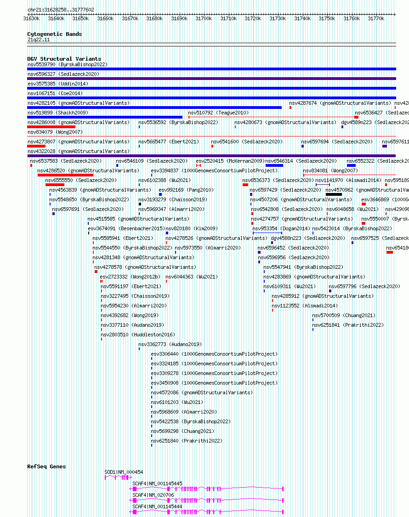Viewport: 409px width, 517px height.
Task: Click the black bar under nsv4570962
Action: click(334, 194)
